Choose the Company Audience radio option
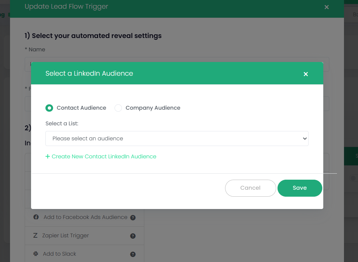Screen dimensions: 358x262 click(x=118, y=108)
